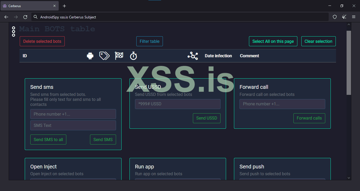Open the three-circle side menu icon
The height and width of the screenshot is (191, 360).
(14, 31)
